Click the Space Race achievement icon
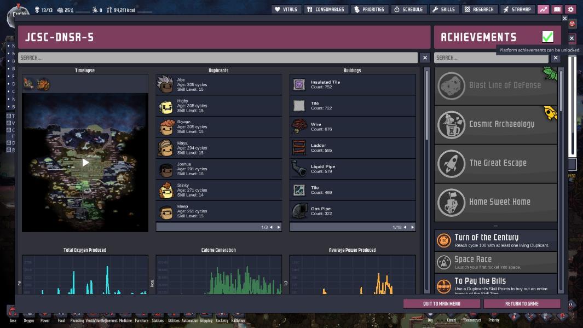583x328 pixels. tap(443, 262)
